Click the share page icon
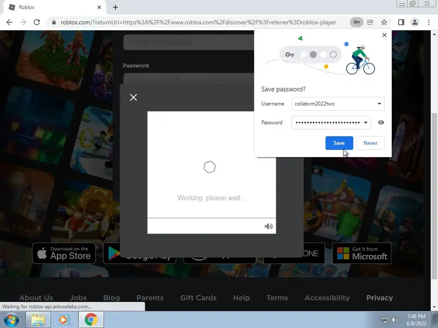The image size is (438, 328). [x=370, y=22]
